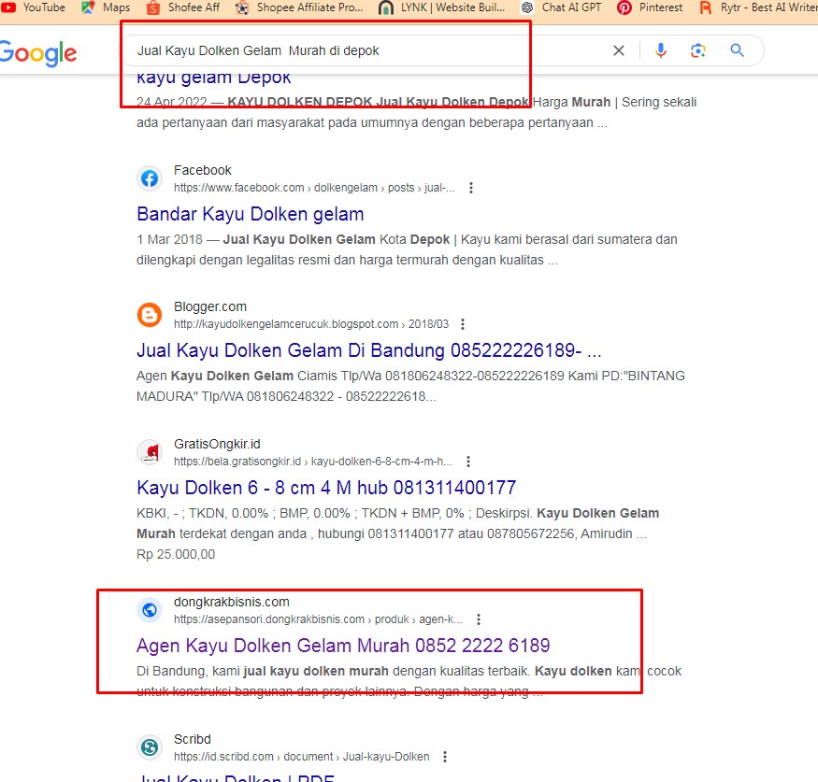
Task: Click the Scribd result favicon
Action: click(x=150, y=747)
